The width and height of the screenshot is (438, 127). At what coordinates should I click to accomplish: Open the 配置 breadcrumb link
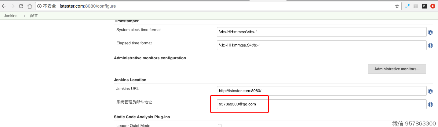click(x=34, y=16)
